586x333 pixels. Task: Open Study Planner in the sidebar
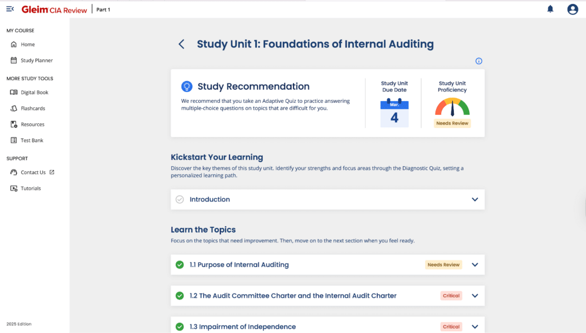[x=36, y=61]
